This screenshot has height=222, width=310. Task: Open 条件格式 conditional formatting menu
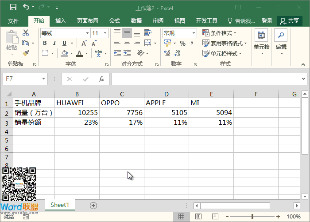coord(220,33)
